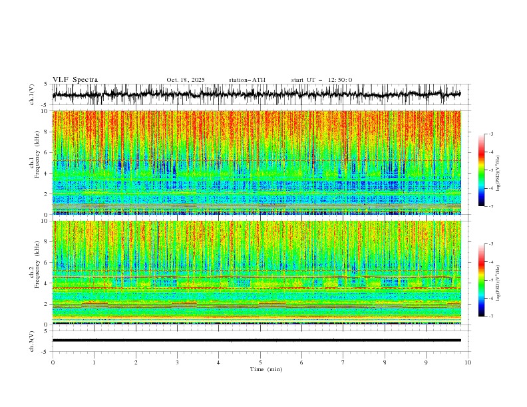The height and width of the screenshot is (407, 527).
Task: Click time axis tick label '10'
Action: [468, 362]
